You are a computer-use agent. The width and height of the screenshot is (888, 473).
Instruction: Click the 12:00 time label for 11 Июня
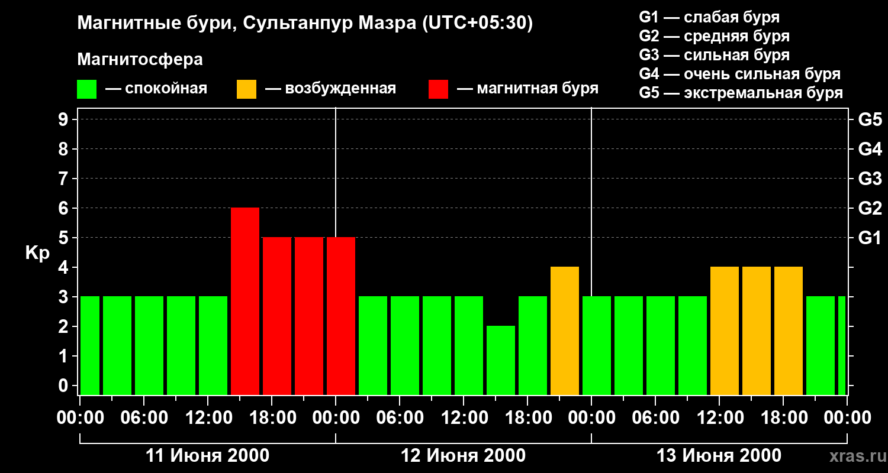click(x=208, y=417)
